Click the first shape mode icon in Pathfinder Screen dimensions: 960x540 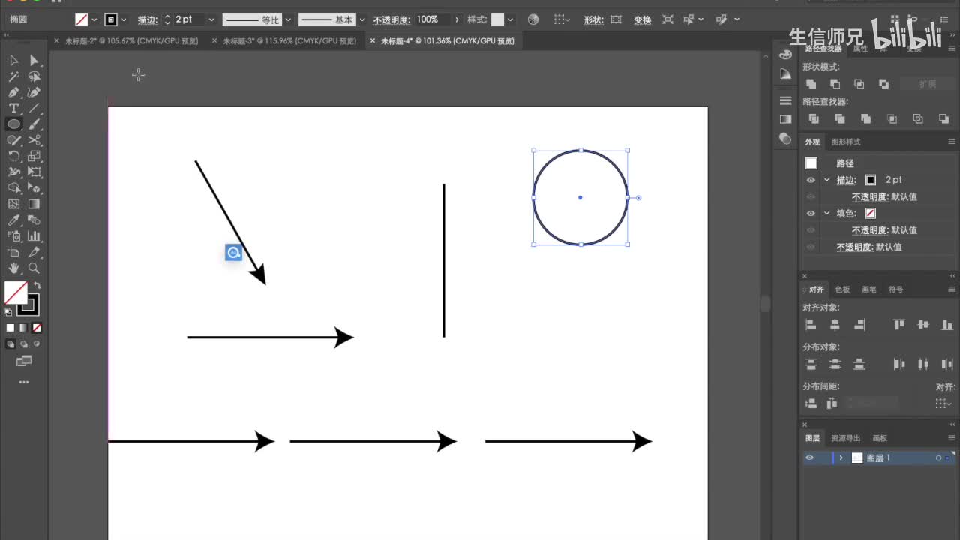pyautogui.click(x=811, y=84)
